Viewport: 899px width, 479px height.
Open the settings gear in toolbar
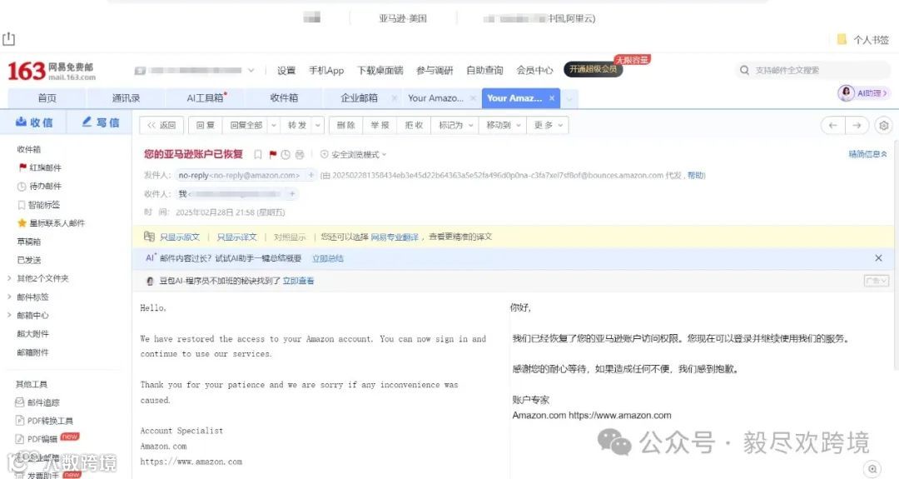point(884,125)
